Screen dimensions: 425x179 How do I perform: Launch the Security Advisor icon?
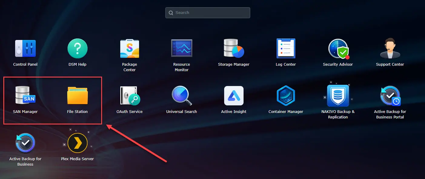(338, 48)
